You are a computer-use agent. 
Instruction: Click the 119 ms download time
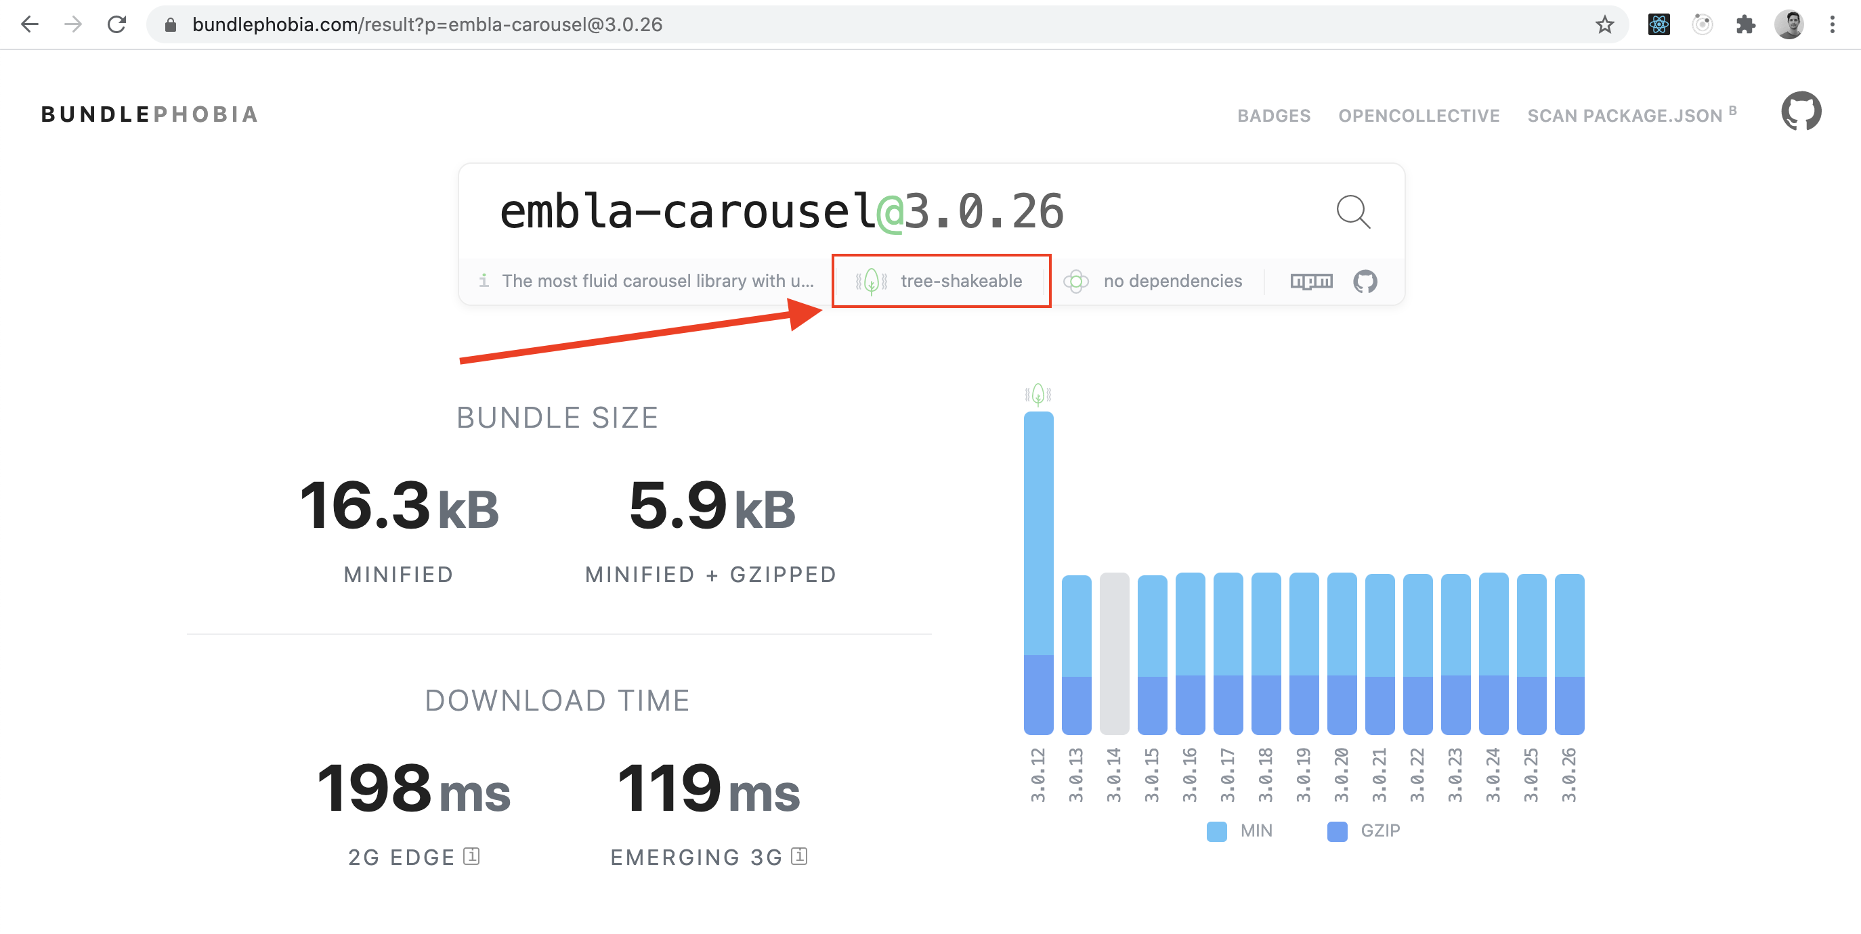pyautogui.click(x=709, y=788)
